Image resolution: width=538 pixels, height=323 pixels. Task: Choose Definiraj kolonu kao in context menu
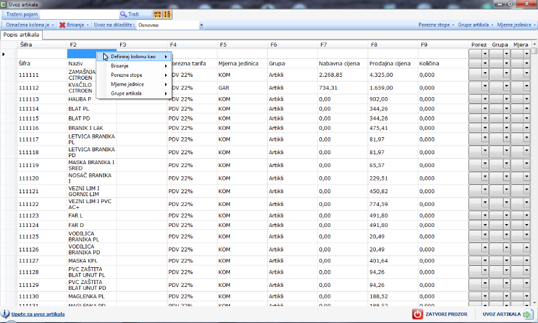click(x=134, y=56)
